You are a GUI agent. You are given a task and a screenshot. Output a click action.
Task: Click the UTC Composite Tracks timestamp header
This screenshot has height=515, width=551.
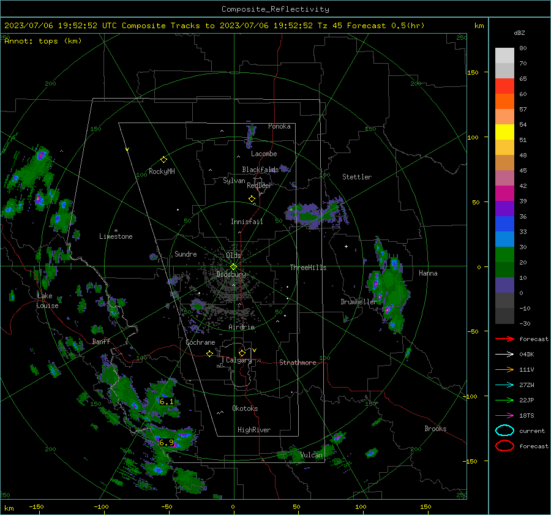214,26
